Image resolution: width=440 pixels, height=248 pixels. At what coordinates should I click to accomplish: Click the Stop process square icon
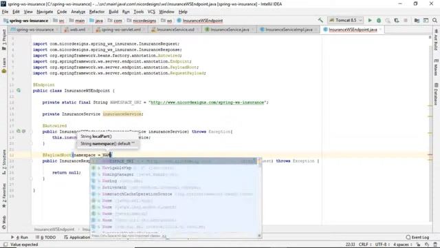tap(405, 20)
